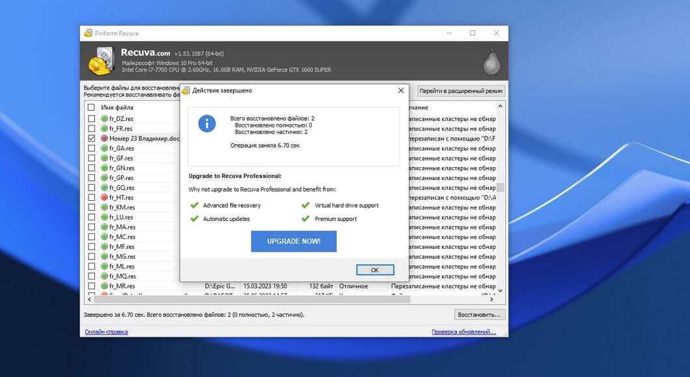Click the blue information icon in dialog
Image resolution: width=690 pixels, height=377 pixels.
coord(207,123)
